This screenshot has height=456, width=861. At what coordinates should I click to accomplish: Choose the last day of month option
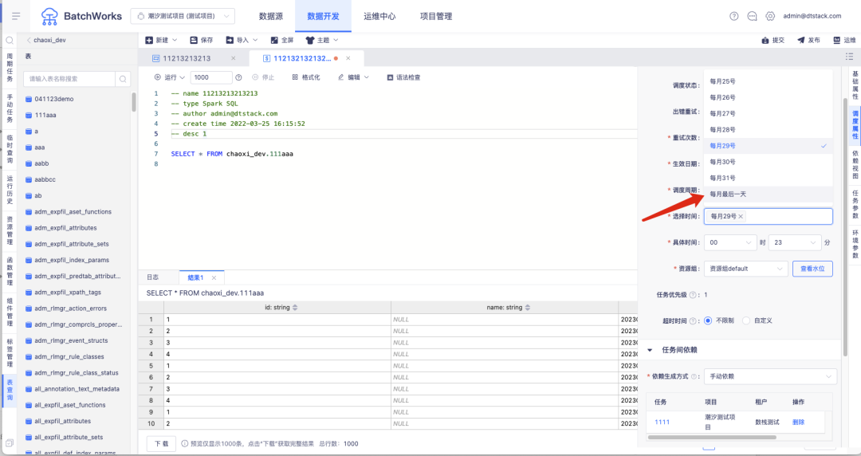point(728,195)
